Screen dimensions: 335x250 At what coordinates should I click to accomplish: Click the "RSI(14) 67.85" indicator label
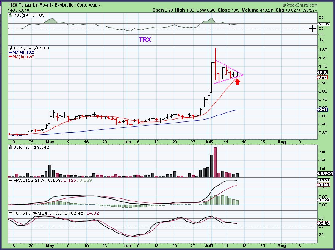point(29,15)
